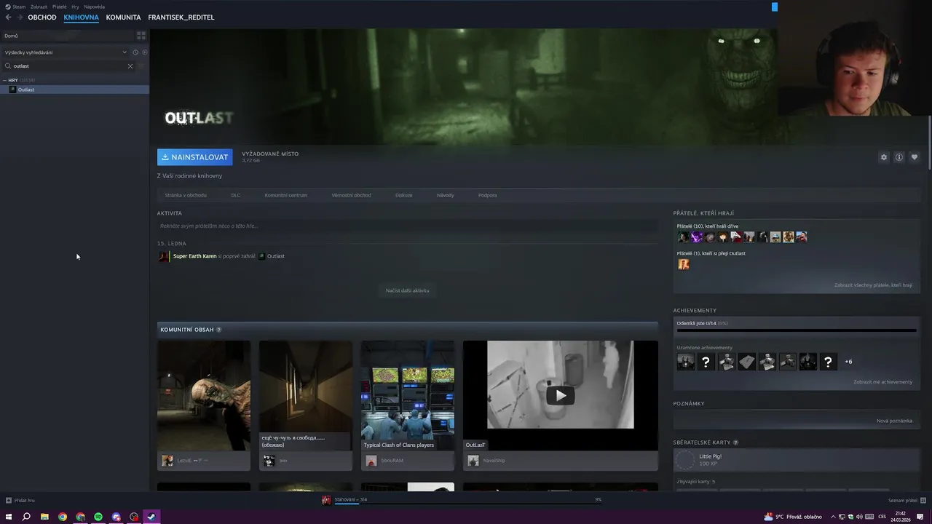Open the first locked achievement icon
Screen dimensions: 932x524
pos(686,362)
